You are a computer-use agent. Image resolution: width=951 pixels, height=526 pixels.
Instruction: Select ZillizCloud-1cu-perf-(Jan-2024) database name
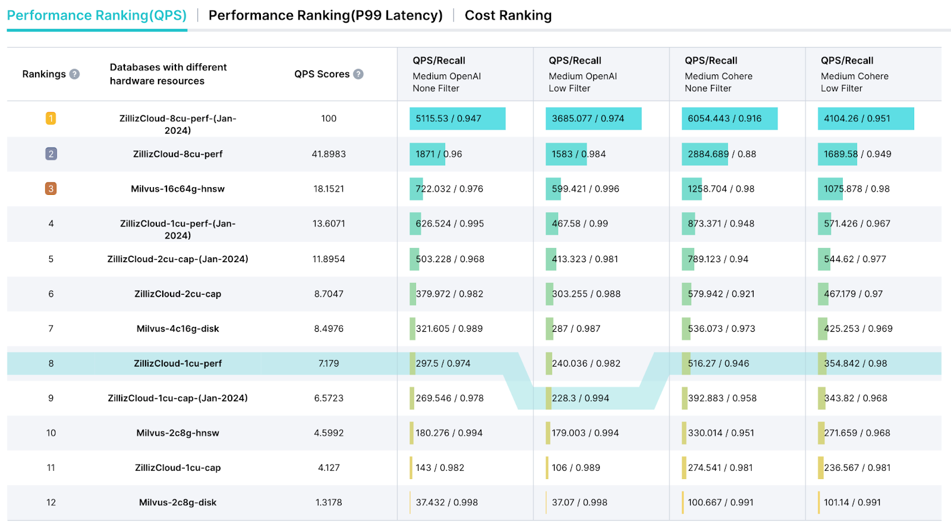click(x=178, y=229)
